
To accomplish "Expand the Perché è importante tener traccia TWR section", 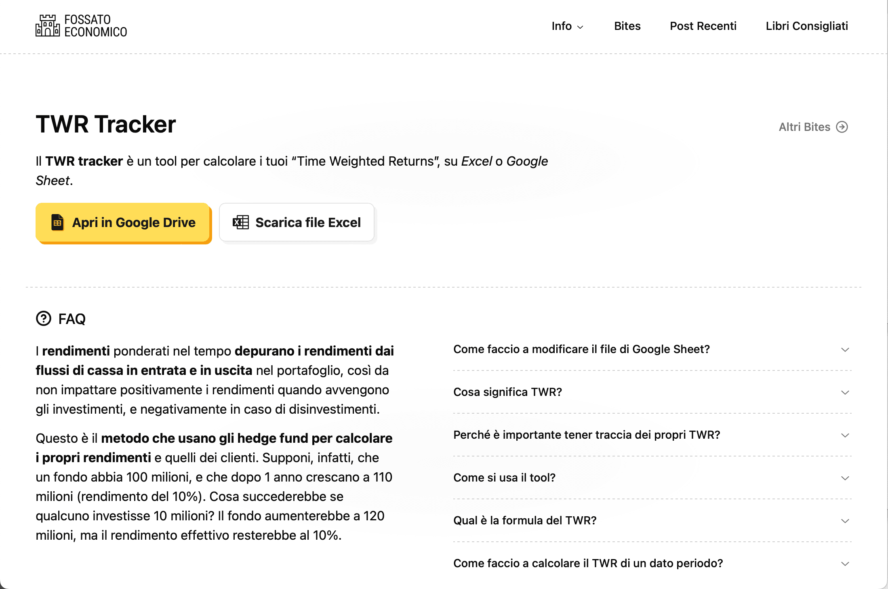I will [650, 435].
